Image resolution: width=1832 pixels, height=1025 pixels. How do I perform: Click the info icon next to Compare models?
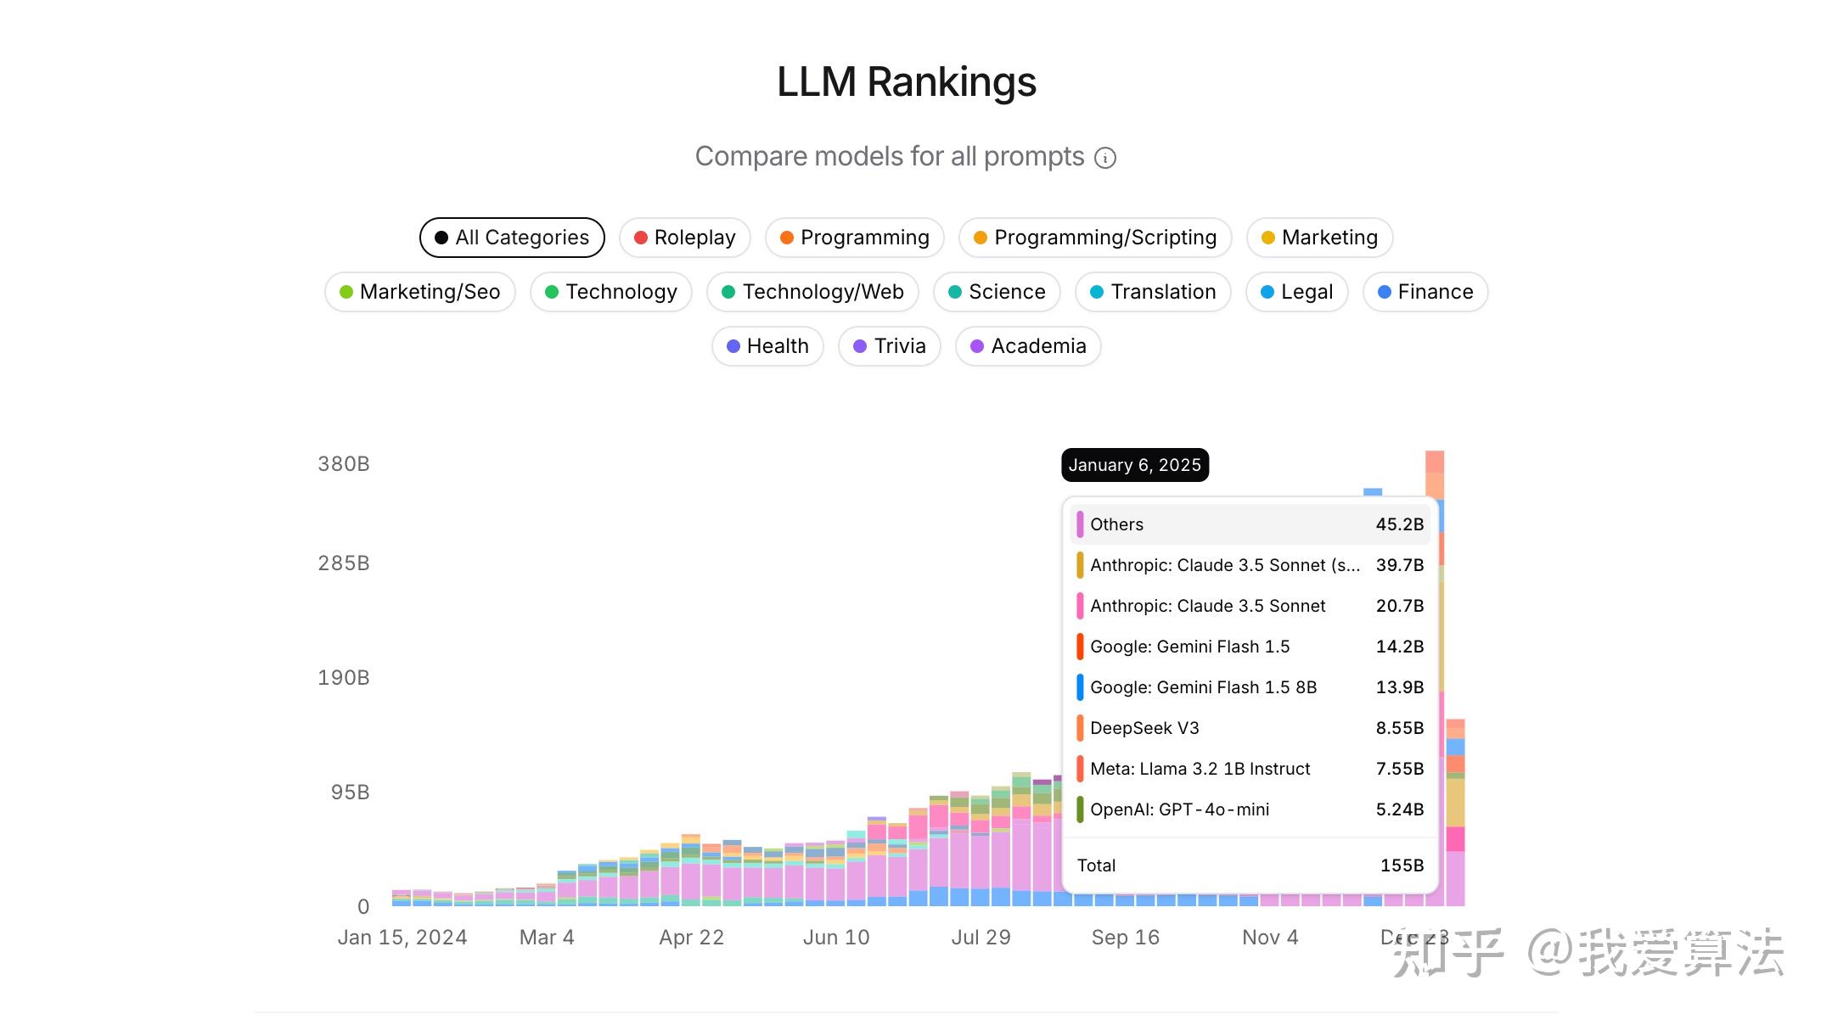[1104, 158]
